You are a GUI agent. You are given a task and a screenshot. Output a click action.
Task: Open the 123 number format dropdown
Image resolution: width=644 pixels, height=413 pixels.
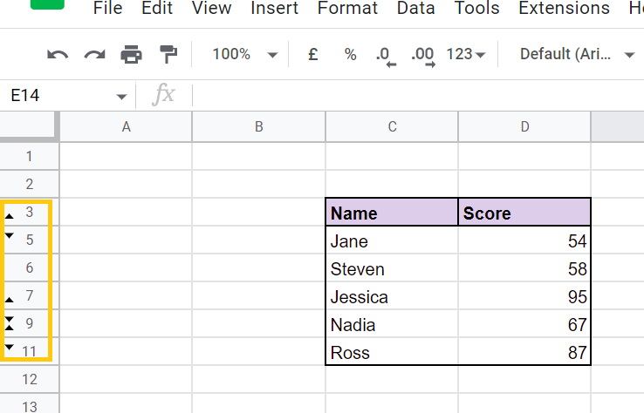pos(465,55)
